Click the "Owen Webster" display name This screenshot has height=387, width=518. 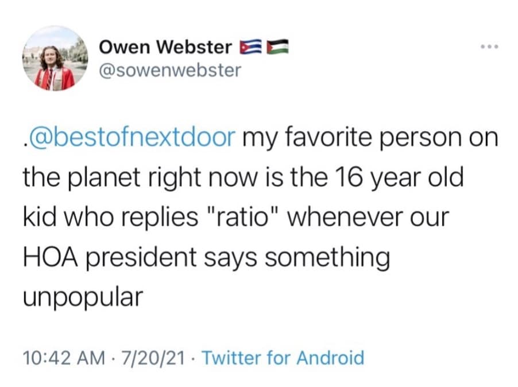pos(166,47)
